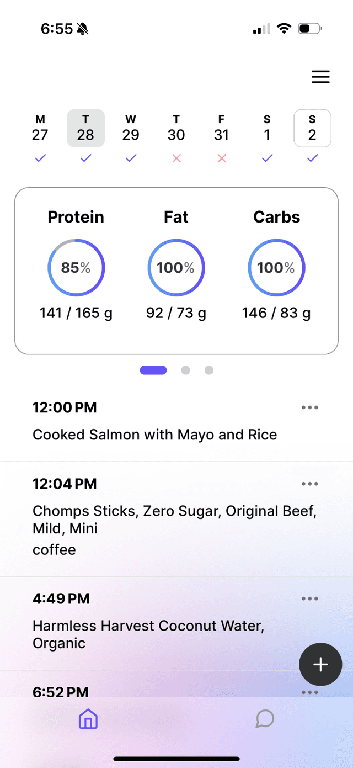The width and height of the screenshot is (353, 768).
Task: Tap the checkmark under Monday 27
Action: (x=40, y=158)
